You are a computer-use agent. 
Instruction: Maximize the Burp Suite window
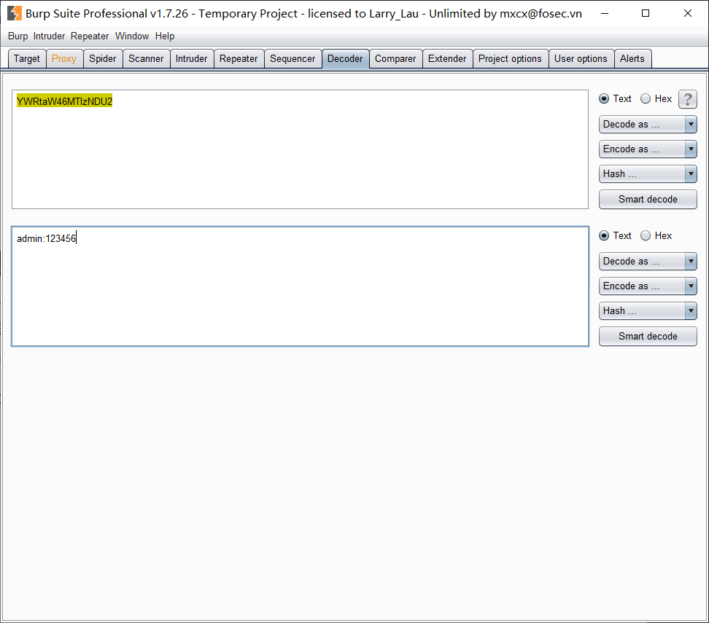point(646,14)
